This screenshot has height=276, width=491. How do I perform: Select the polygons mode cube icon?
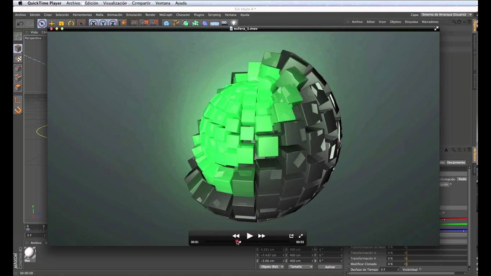(x=18, y=87)
